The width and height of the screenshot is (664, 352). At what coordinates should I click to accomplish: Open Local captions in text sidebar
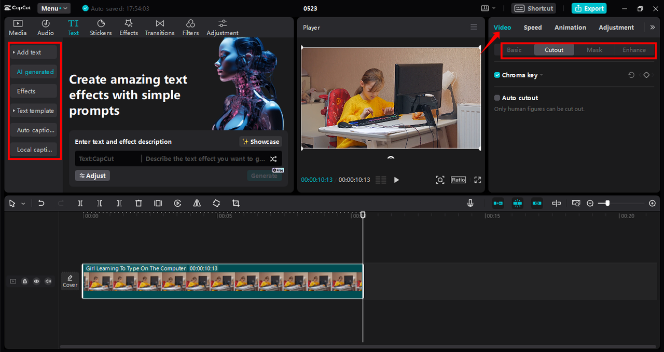pyautogui.click(x=34, y=150)
